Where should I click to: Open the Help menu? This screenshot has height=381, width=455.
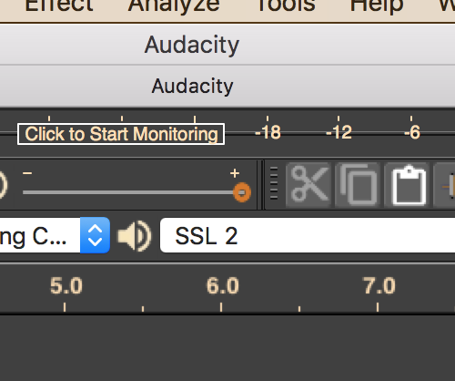[377, 6]
